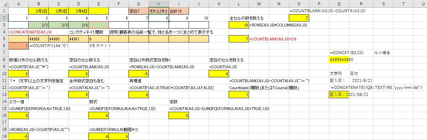Screen dimensions: 427x140
Task: Select the 合計10 cell
Action: tap(179, 11)
